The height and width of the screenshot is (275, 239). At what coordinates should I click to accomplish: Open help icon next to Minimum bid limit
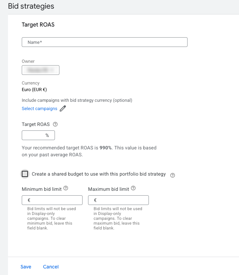tap(66, 188)
